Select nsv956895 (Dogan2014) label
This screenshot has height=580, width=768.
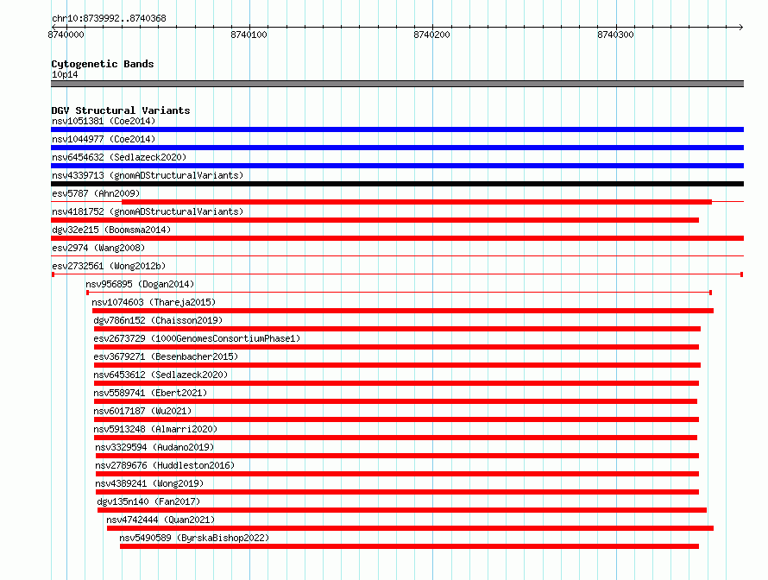coord(140,284)
